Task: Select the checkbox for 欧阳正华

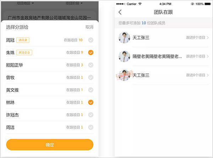Action: pos(91,65)
